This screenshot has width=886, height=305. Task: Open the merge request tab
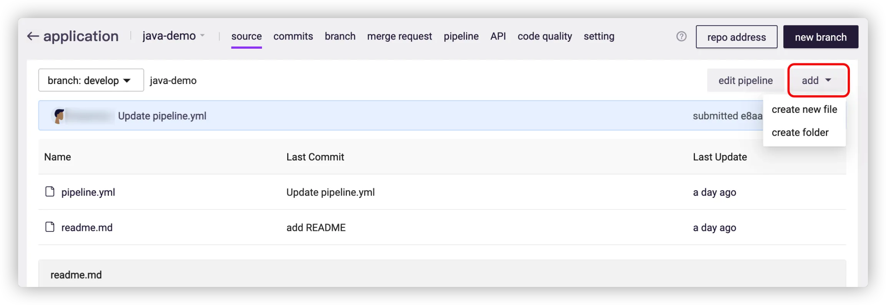point(399,36)
